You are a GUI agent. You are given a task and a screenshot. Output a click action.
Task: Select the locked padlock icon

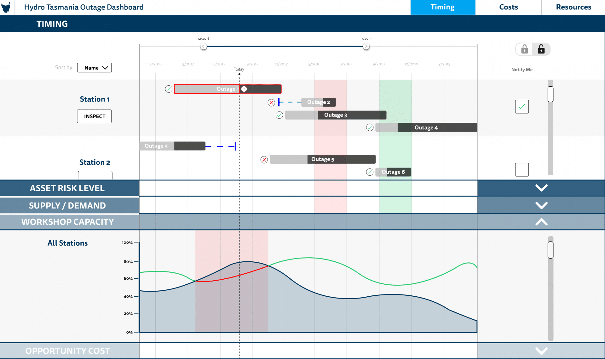[x=524, y=49]
